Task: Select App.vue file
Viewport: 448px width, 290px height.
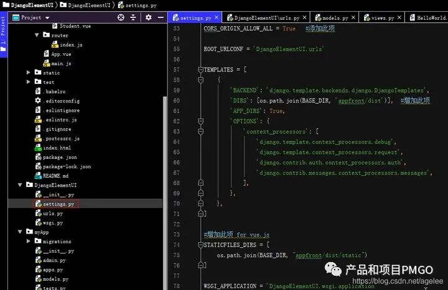Action: point(57,54)
